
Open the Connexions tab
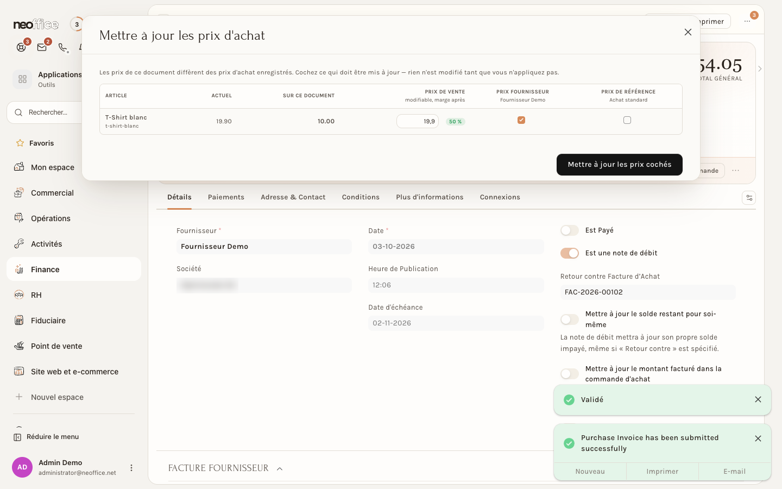click(x=500, y=197)
